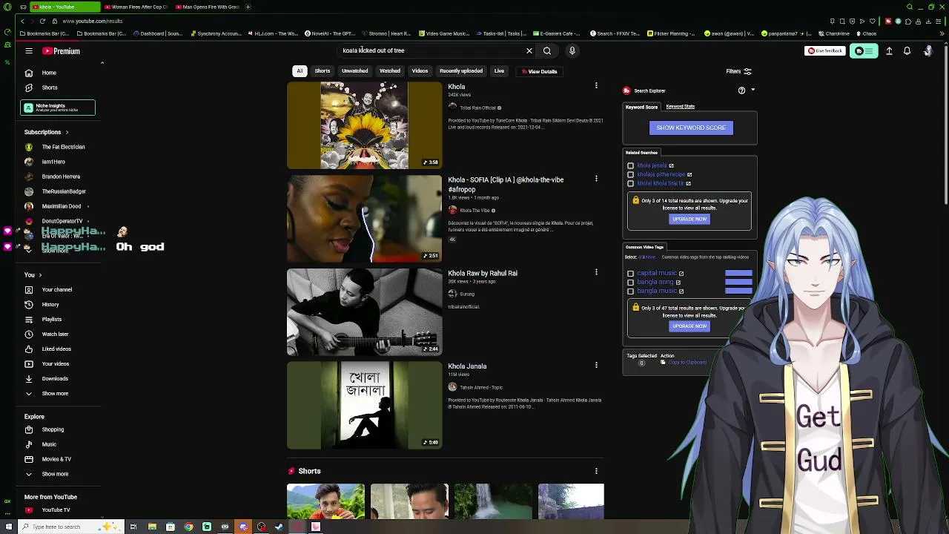
Task: Tick the khola janala related search checkbox
Action: [x=630, y=165]
